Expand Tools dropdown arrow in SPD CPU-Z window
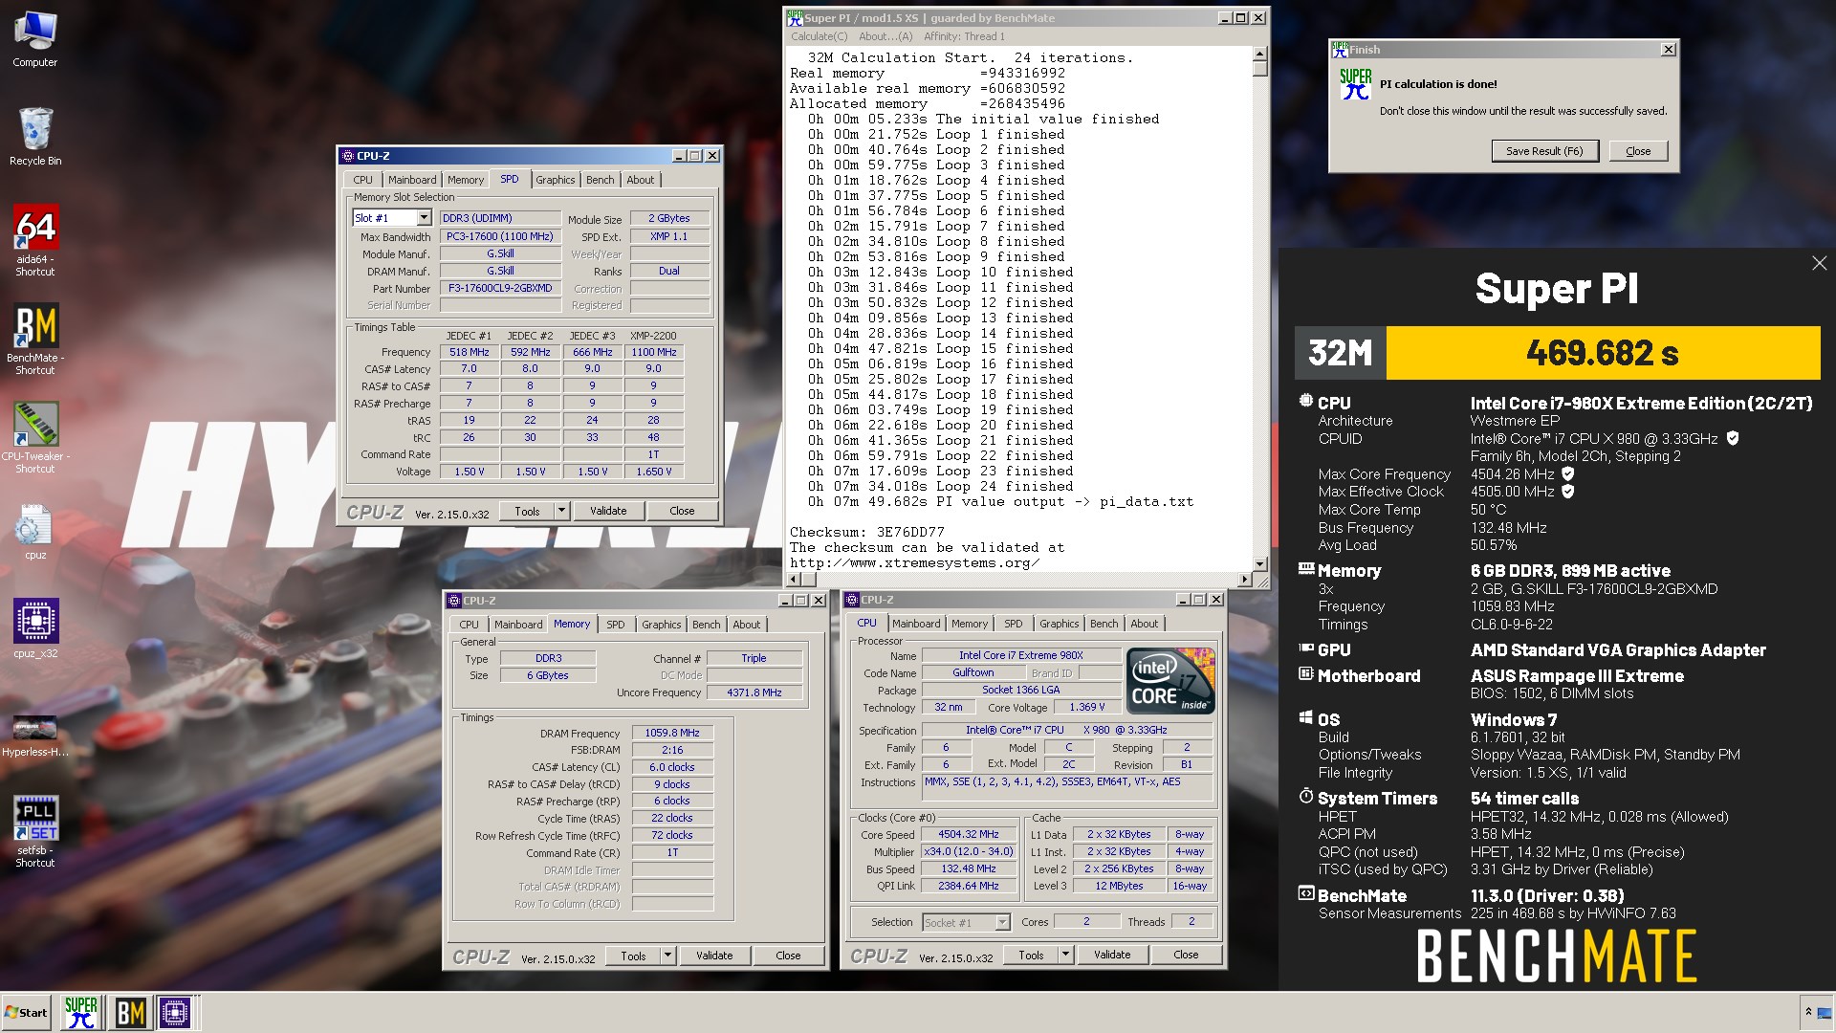Screen dimensions: 1836x1033 561,511
